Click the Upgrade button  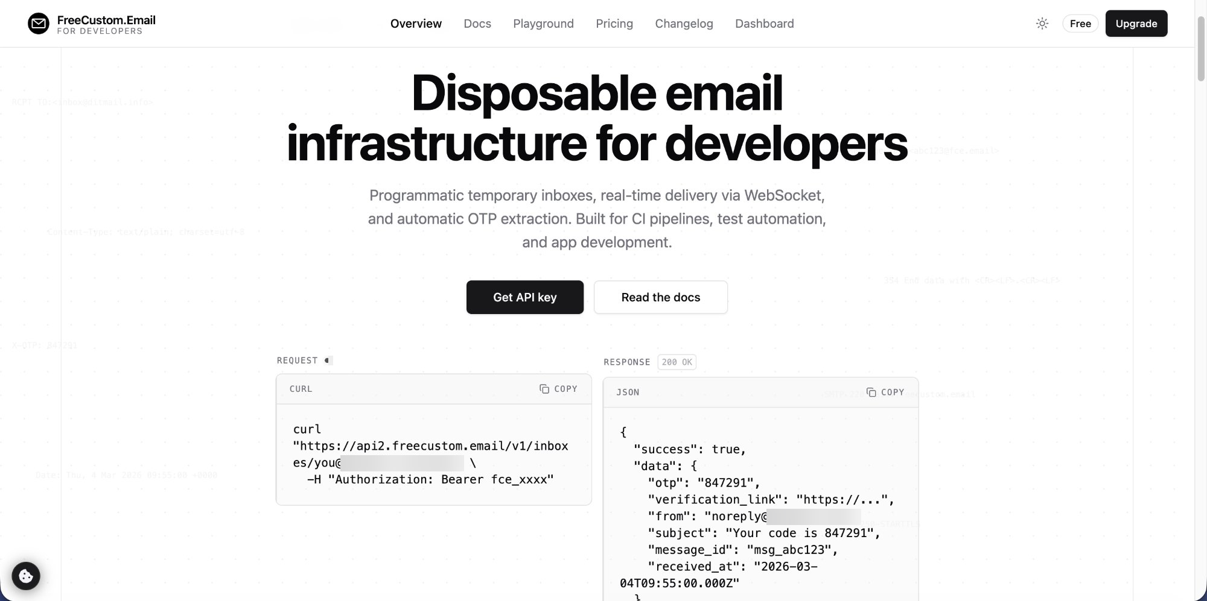pyautogui.click(x=1136, y=24)
